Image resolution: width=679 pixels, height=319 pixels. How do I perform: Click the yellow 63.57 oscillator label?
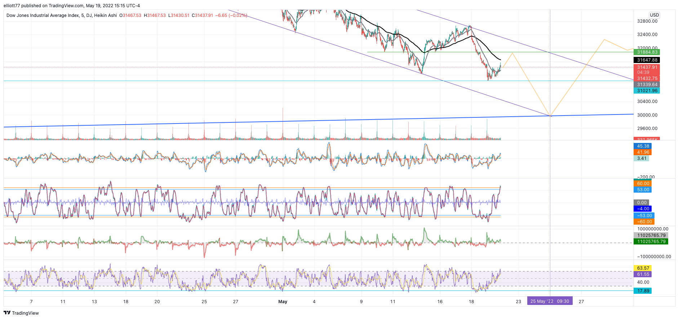[x=643, y=268]
